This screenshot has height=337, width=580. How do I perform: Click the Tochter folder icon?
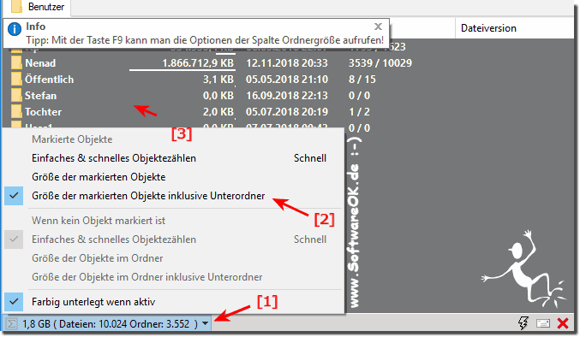click(16, 112)
